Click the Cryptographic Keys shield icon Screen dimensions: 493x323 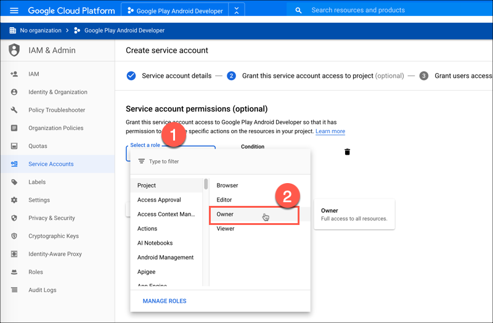click(x=14, y=236)
